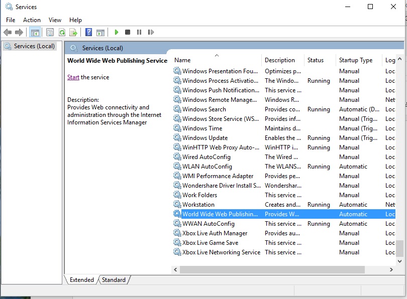This screenshot has width=407, height=299.
Task: Click the Restart Service icon
Action: tap(151, 32)
